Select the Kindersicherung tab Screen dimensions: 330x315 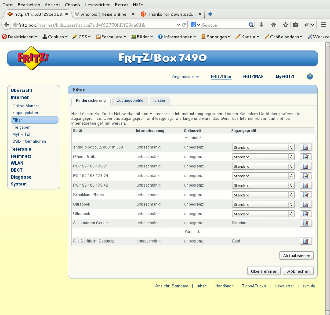[x=91, y=101]
